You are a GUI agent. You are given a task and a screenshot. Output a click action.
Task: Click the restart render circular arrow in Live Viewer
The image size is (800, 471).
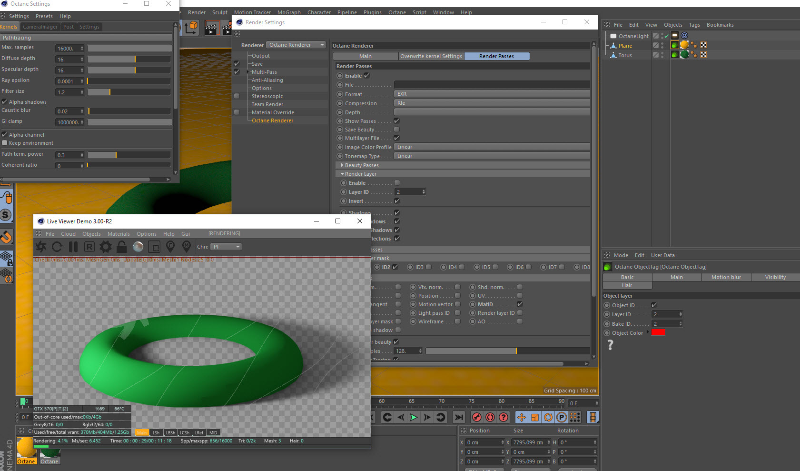pyautogui.click(x=57, y=247)
